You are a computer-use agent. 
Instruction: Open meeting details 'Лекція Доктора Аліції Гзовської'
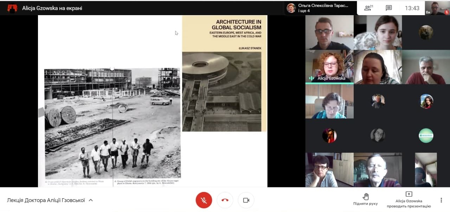(46, 200)
